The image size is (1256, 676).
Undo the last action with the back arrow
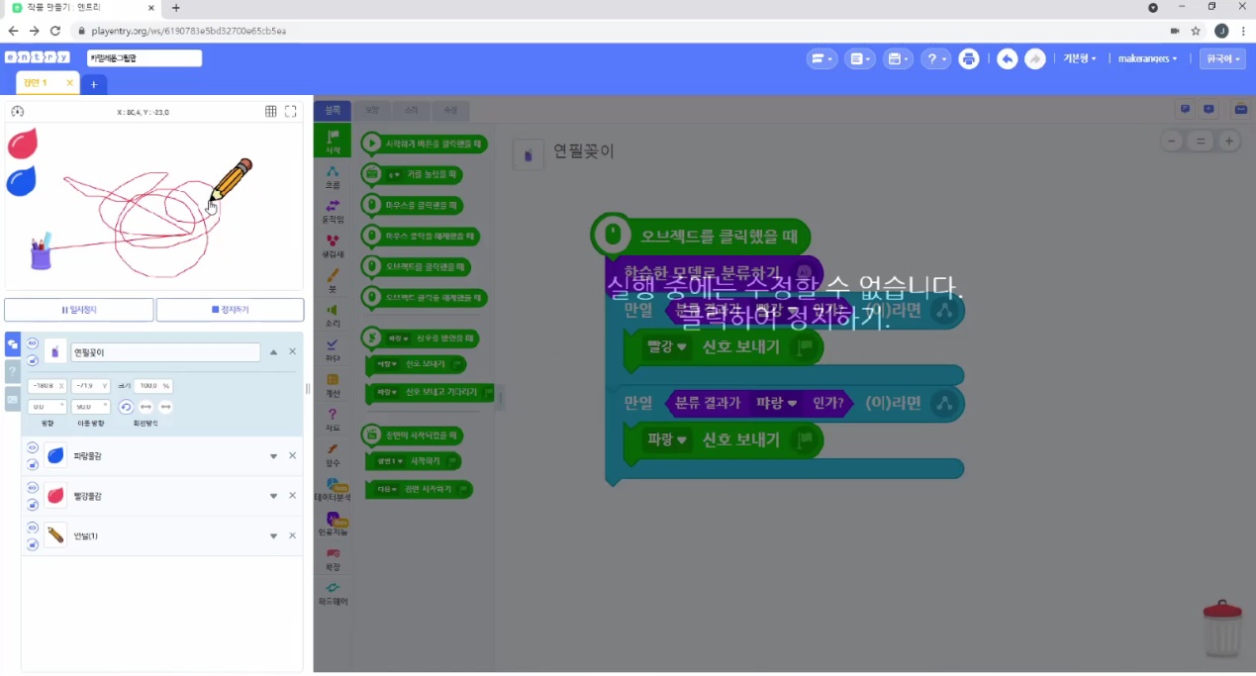pos(1007,59)
